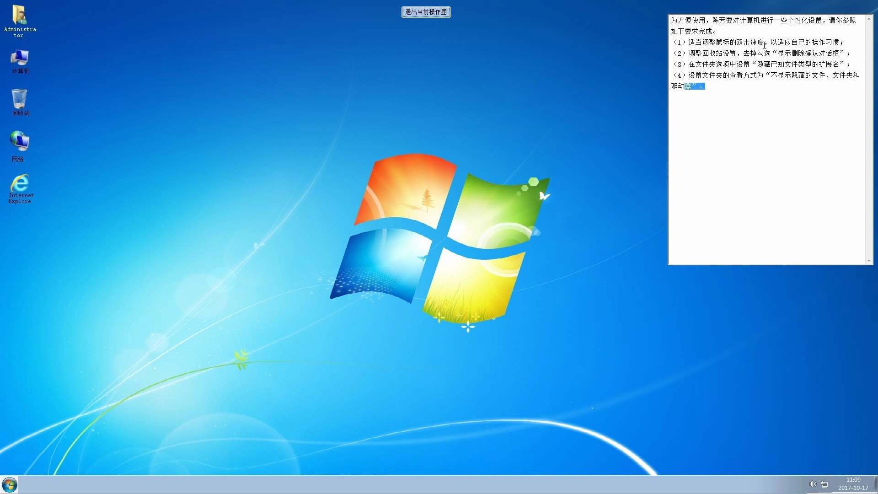This screenshot has width=878, height=494.
Task: Click the instruction panel scrollbar down arrow
Action: click(x=869, y=261)
